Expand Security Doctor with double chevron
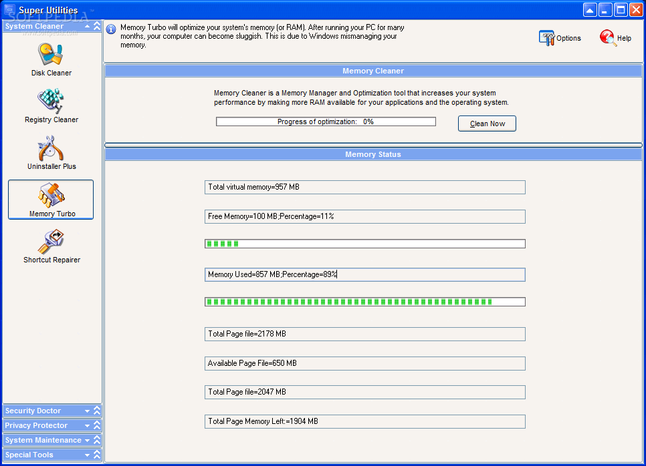This screenshot has height=466, width=646. click(97, 411)
